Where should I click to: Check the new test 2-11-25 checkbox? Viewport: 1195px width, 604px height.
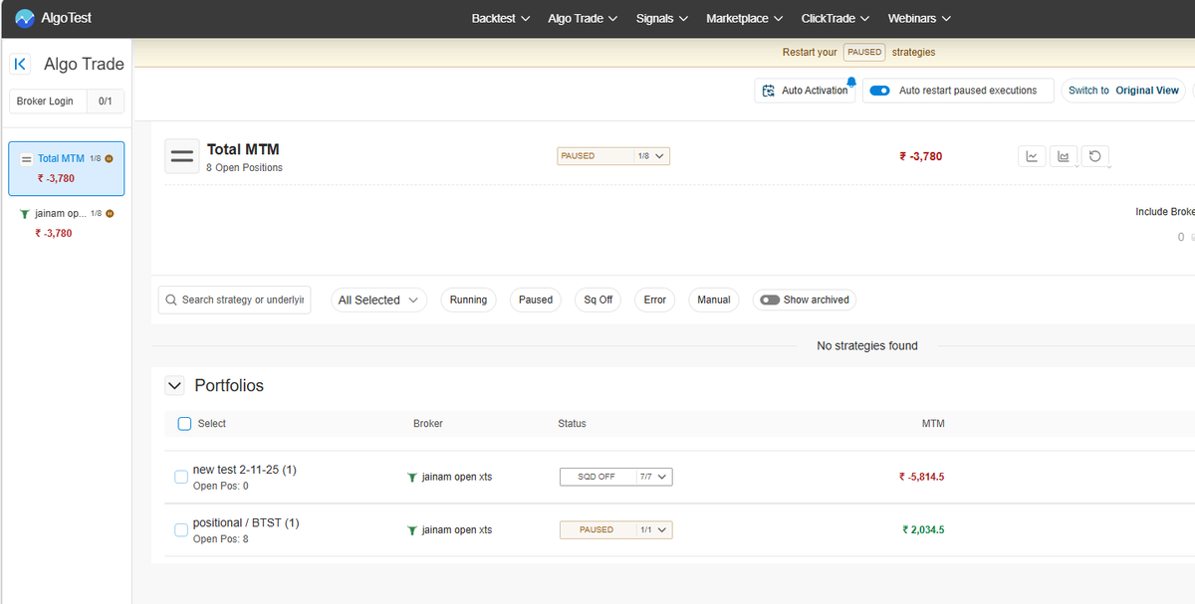181,478
